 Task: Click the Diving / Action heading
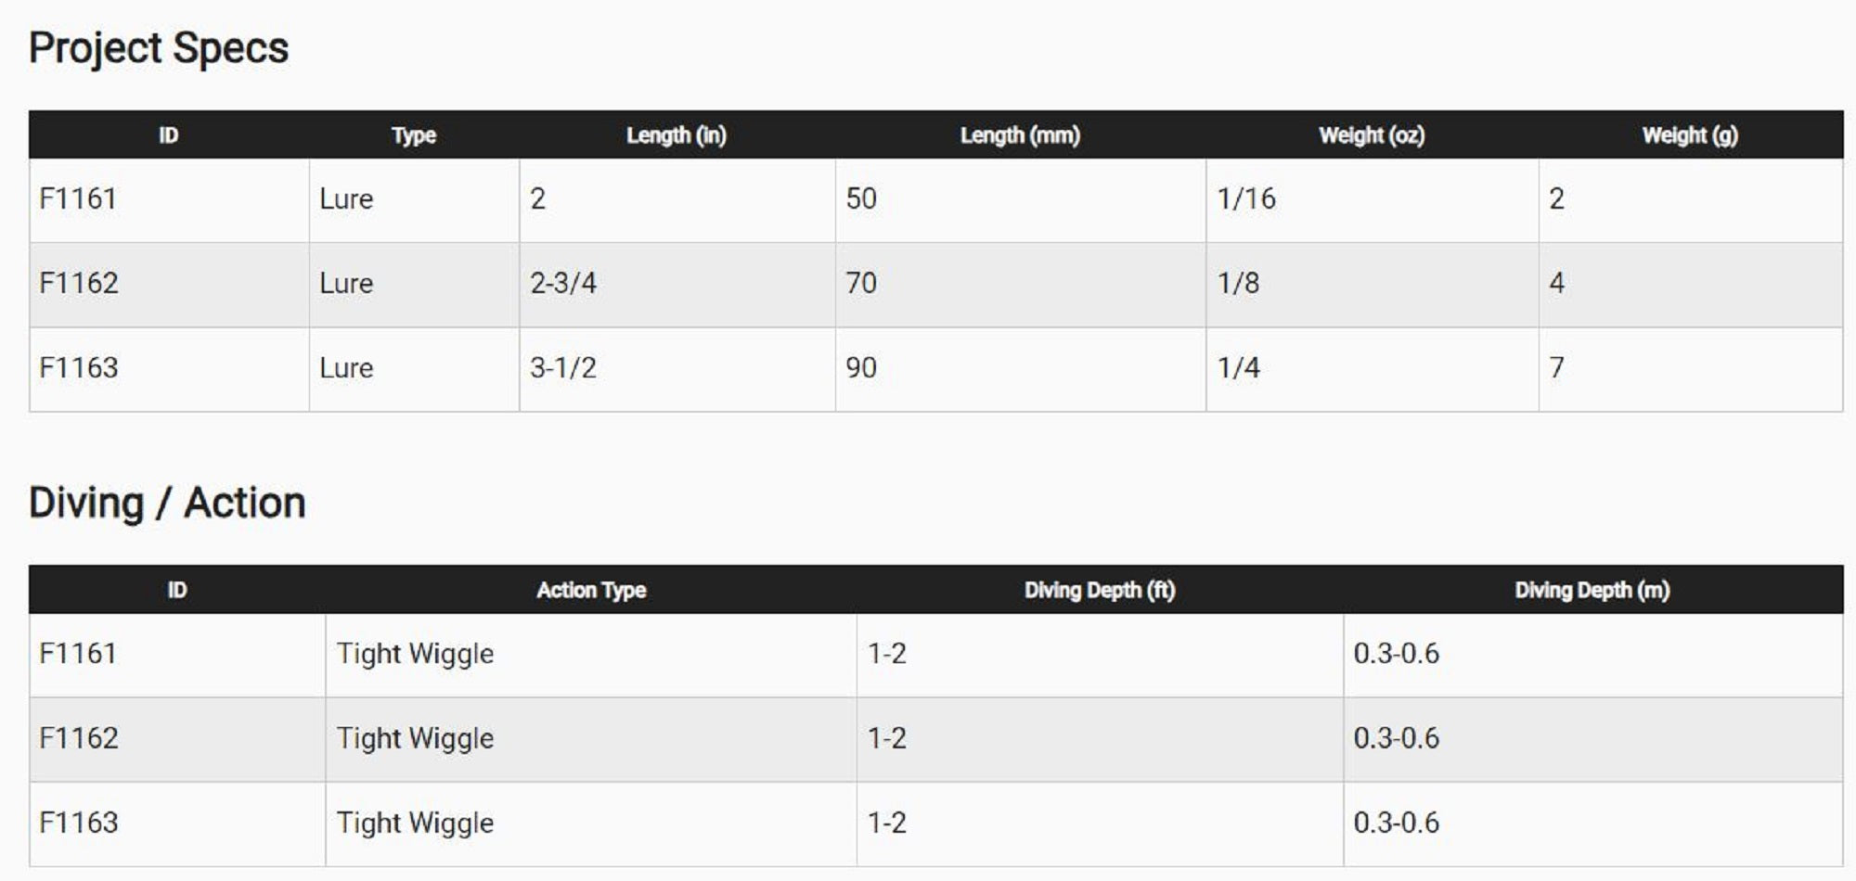[167, 503]
